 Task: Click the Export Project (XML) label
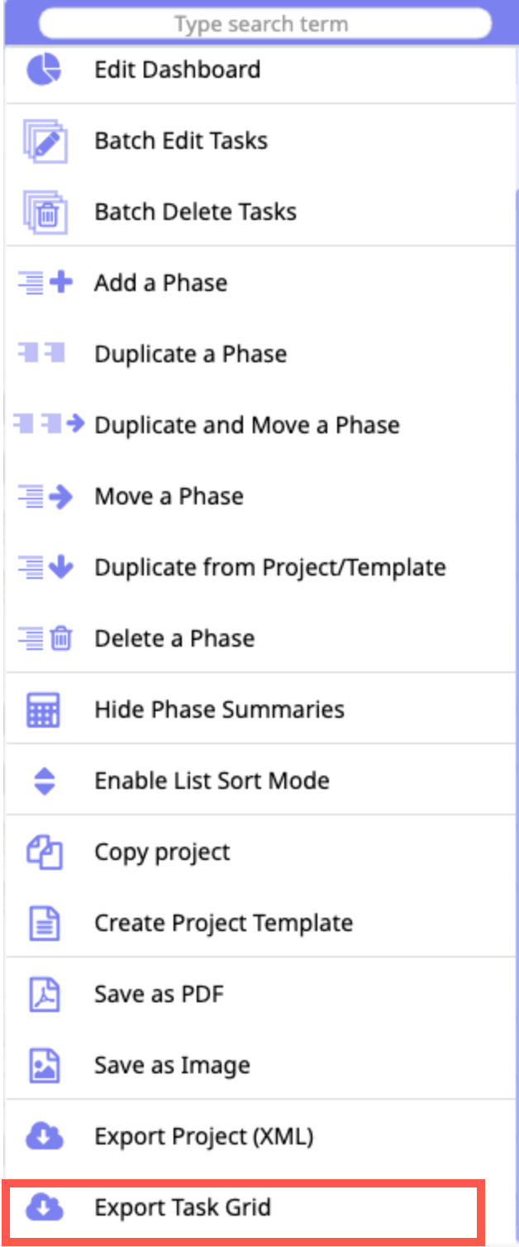[203, 1136]
